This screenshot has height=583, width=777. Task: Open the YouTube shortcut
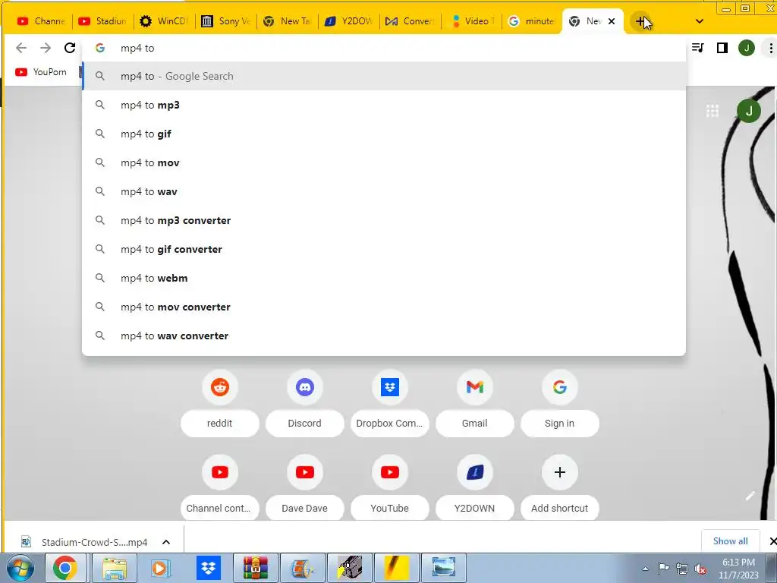[389, 488]
